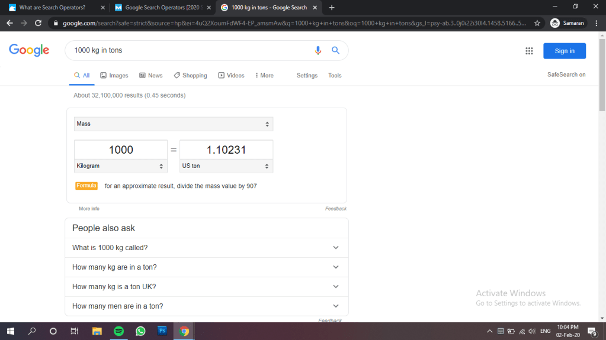The image size is (606, 340).
Task: Click the 1000 kilogram value field
Action: 121,150
